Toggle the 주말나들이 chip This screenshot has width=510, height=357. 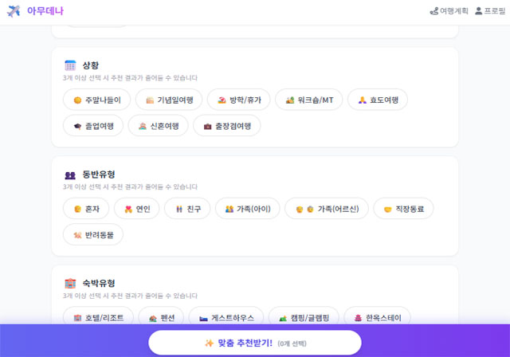tap(96, 100)
